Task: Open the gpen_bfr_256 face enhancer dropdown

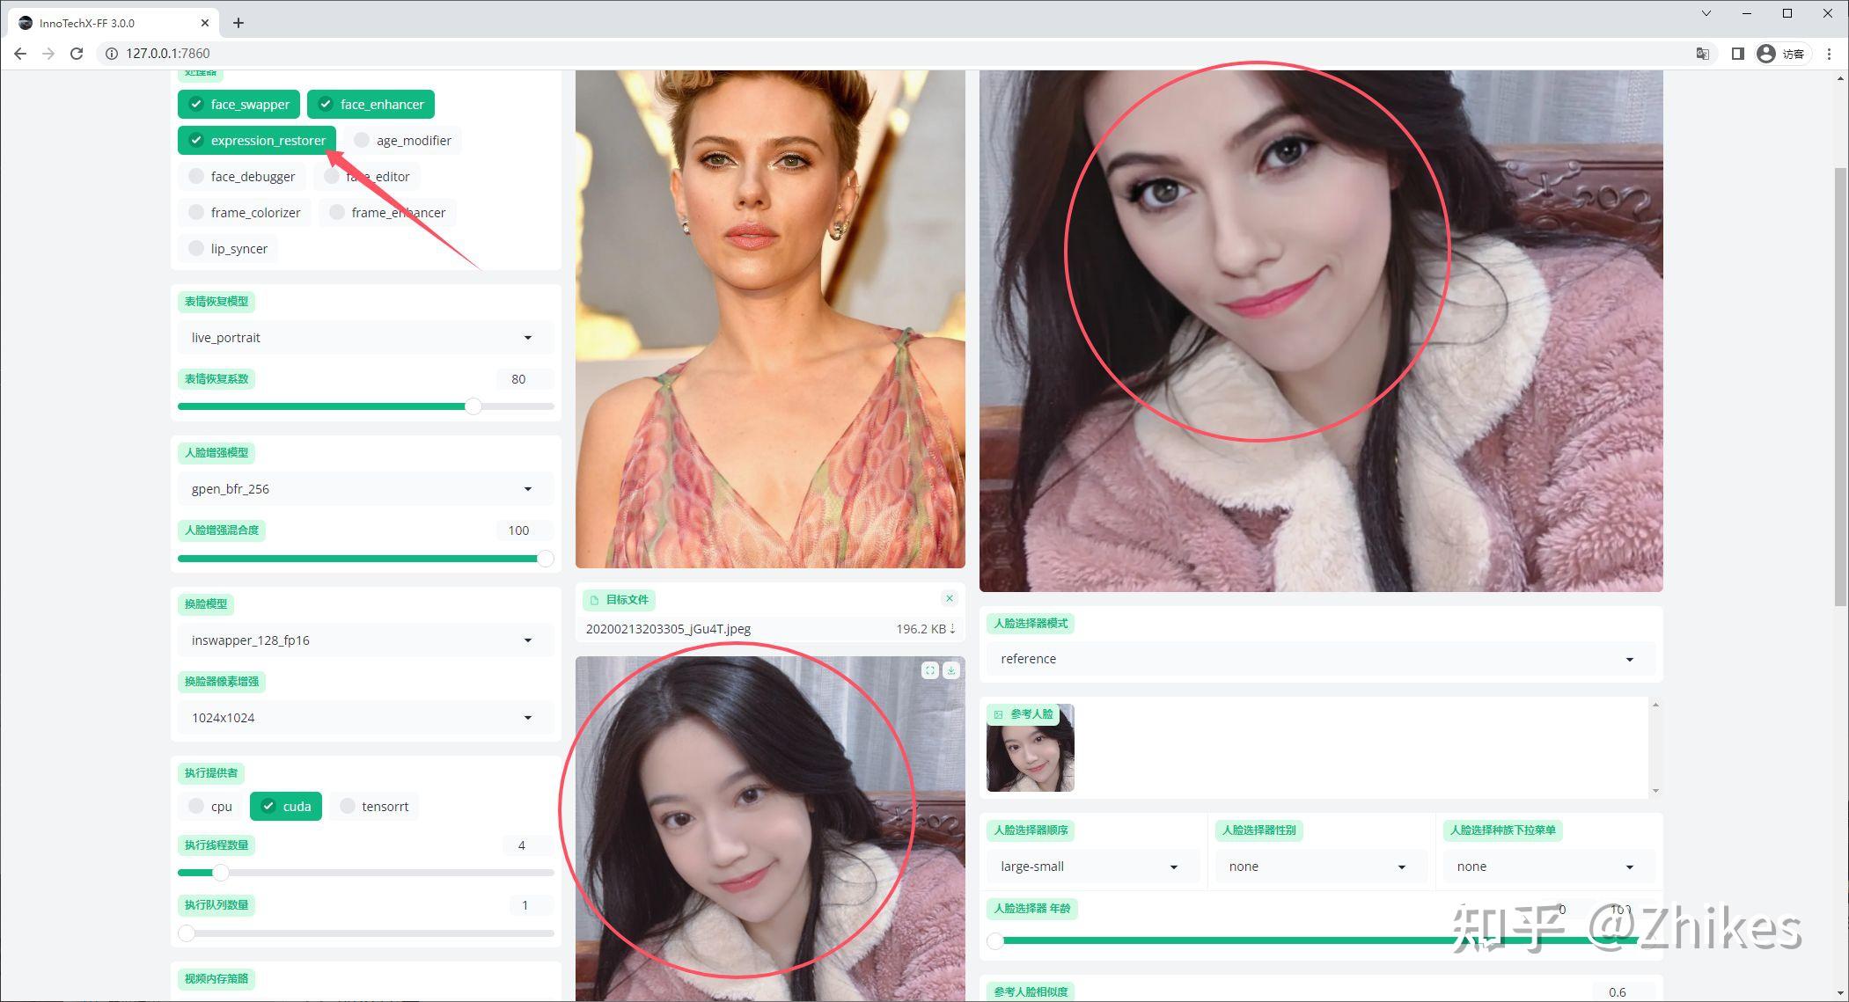Action: [365, 489]
